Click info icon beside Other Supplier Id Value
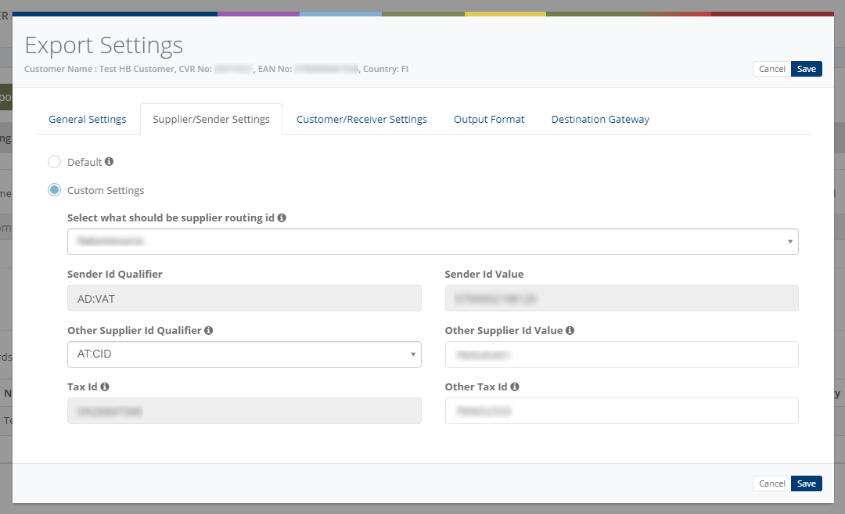Viewport: 845px width, 514px height. [570, 330]
